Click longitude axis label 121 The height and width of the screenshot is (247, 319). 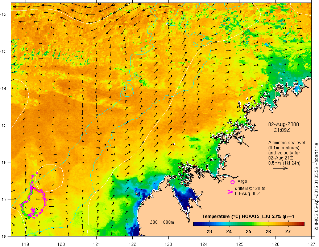[x=97, y=244]
